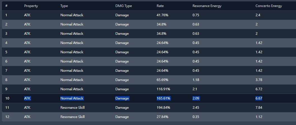The width and height of the screenshot is (296, 125).
Task: Click the 116.91% rate value
Action: click(x=163, y=89)
